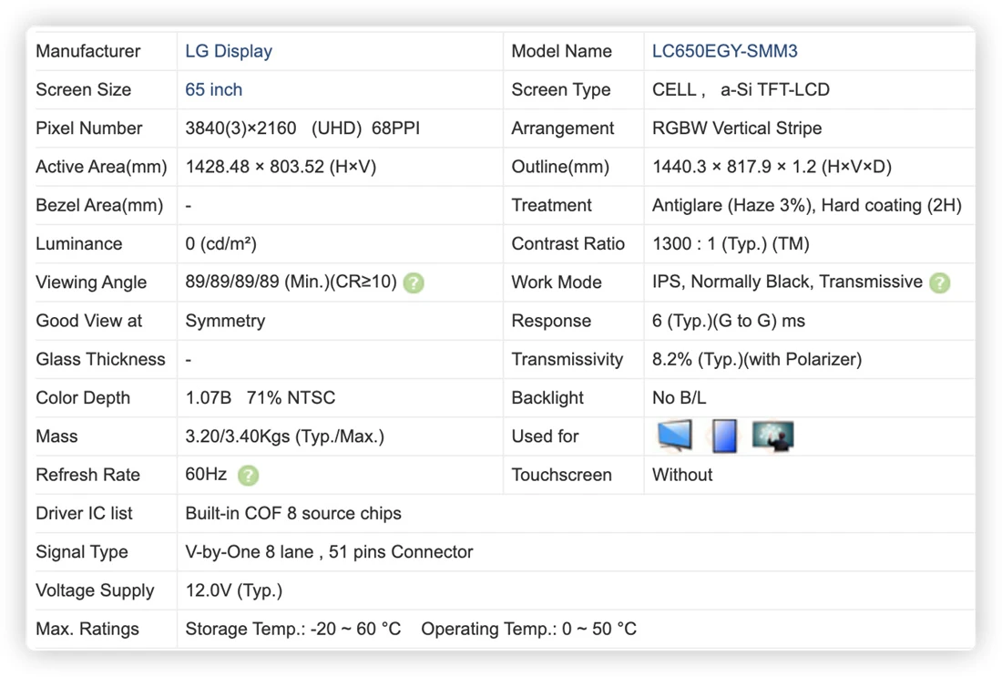
Task: Click the help icon next to 60Hz
Action: (x=248, y=475)
